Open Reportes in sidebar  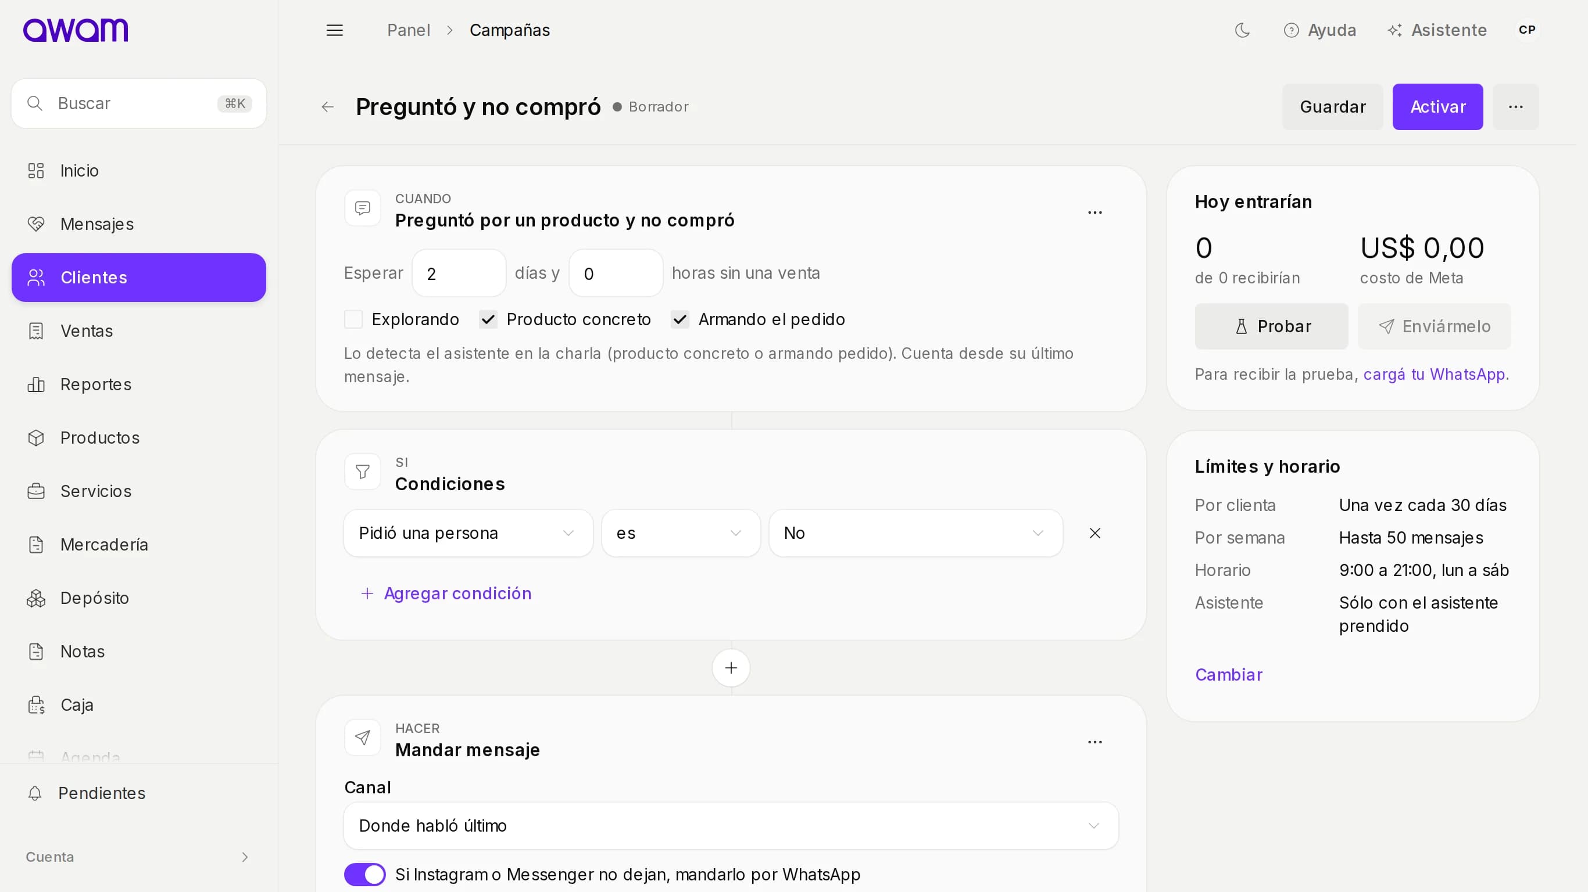pos(139,384)
